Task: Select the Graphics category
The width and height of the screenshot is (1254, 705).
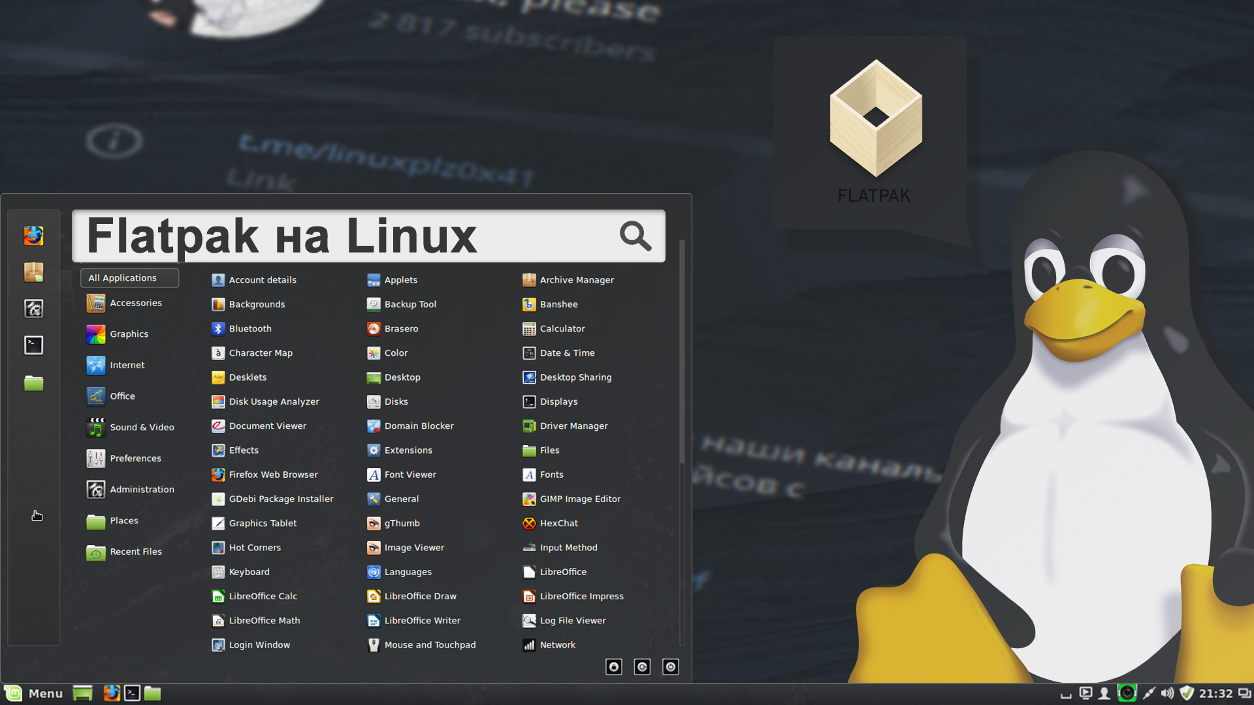Action: (x=129, y=334)
